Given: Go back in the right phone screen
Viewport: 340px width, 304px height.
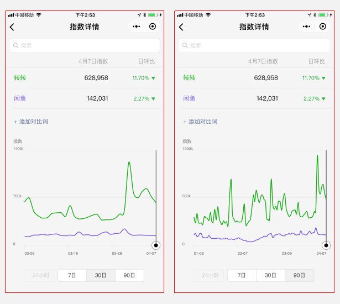Looking at the screenshot, I should pyautogui.click(x=181, y=27).
